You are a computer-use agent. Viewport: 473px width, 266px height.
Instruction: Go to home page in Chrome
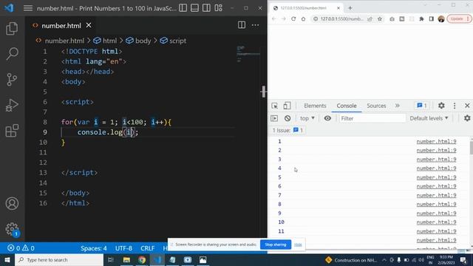pos(303,18)
